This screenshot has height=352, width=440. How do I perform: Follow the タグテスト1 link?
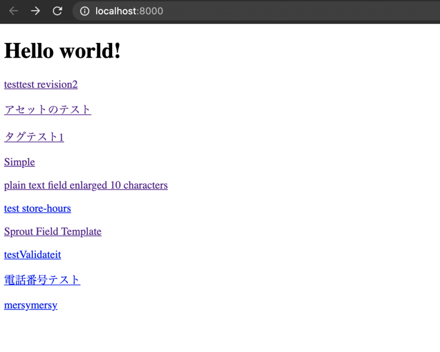point(34,137)
